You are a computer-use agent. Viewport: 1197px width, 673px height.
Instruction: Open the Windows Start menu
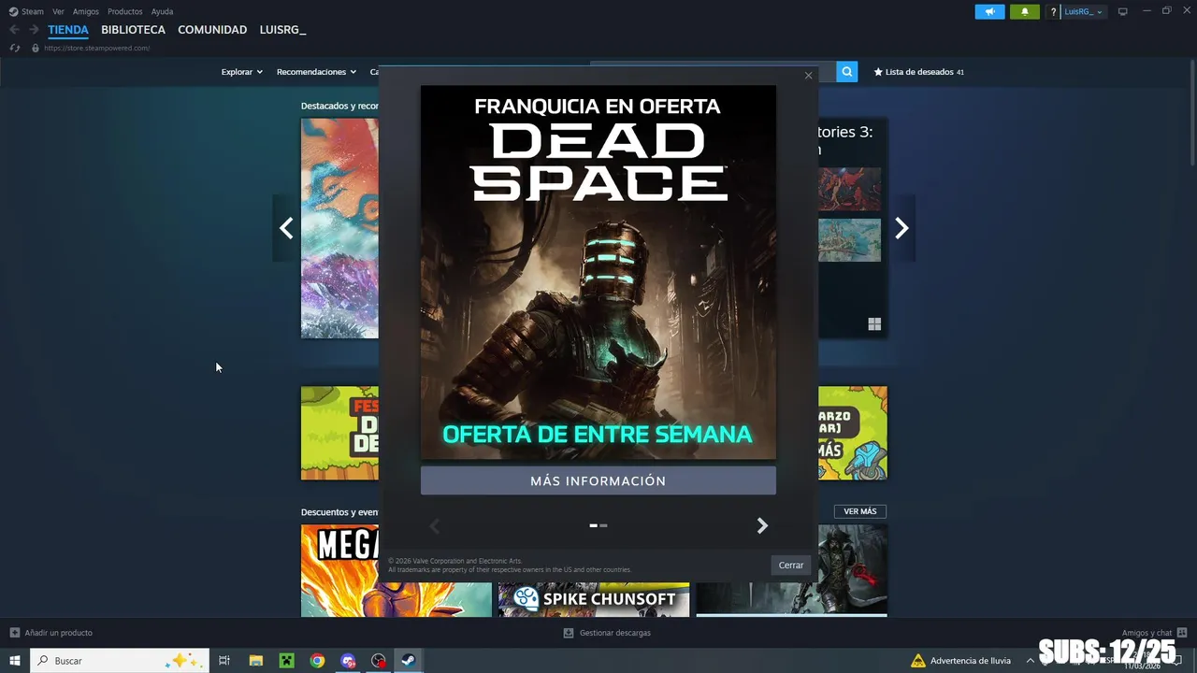point(14,661)
